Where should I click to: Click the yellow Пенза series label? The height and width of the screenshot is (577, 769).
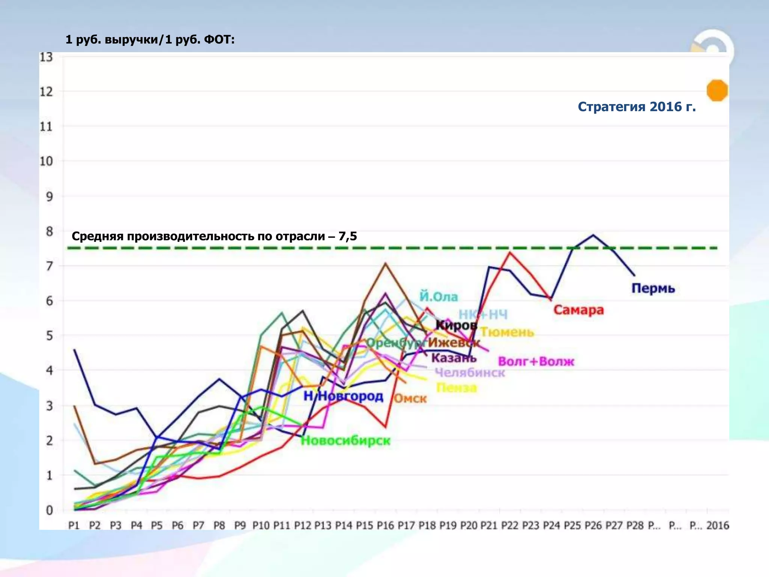pos(456,388)
